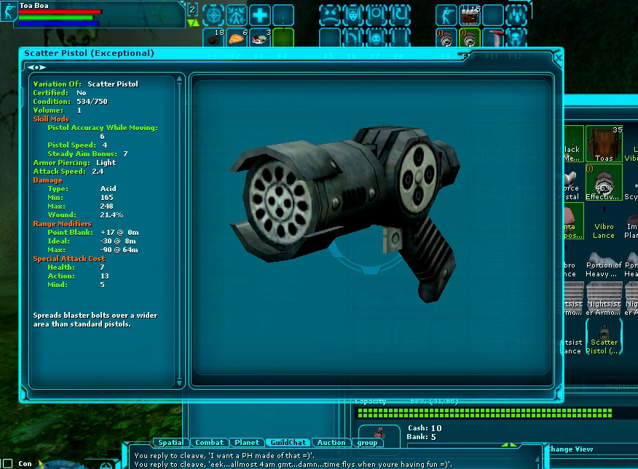
Task: Click the angry face emote toolbar icon
Action: [x=330, y=15]
